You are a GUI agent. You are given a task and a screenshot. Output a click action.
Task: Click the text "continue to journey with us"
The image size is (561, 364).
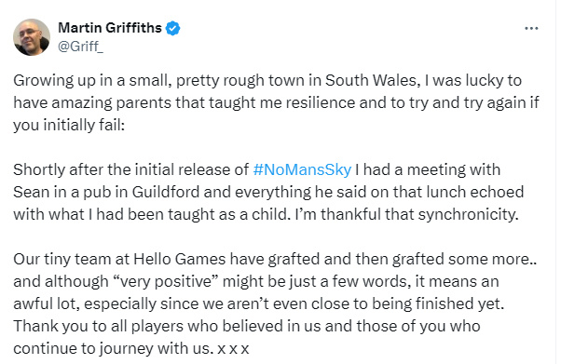tap(111, 348)
